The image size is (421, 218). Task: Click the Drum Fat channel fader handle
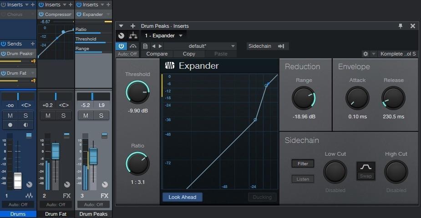point(56,151)
